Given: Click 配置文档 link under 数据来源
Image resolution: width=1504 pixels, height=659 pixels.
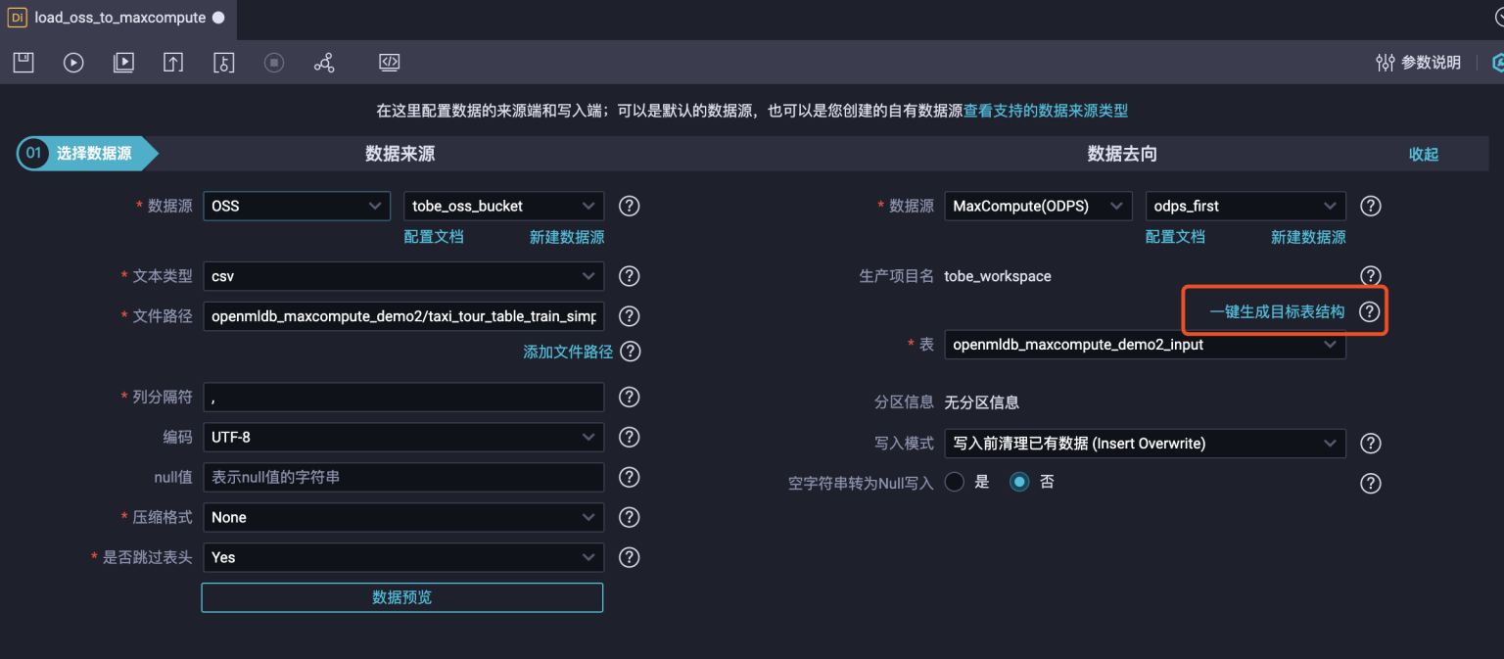Looking at the screenshot, I should (x=434, y=237).
